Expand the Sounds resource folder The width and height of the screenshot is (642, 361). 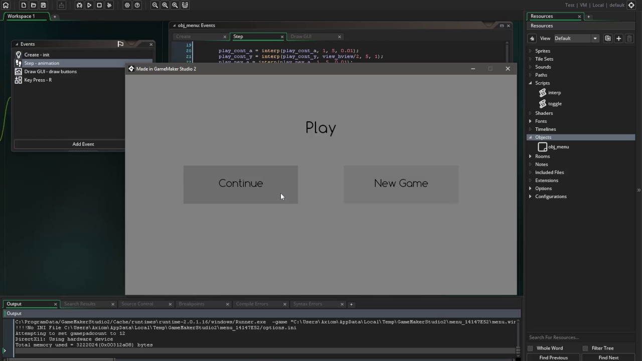tap(531, 67)
